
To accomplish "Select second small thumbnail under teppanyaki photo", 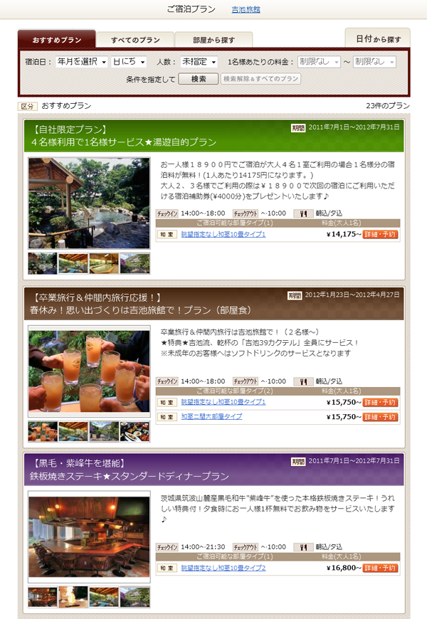I will click(73, 597).
